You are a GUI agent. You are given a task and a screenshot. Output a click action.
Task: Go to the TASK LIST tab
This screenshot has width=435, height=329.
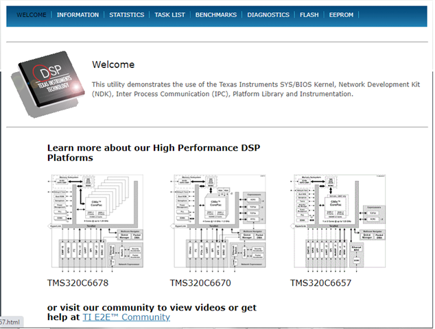tap(169, 15)
